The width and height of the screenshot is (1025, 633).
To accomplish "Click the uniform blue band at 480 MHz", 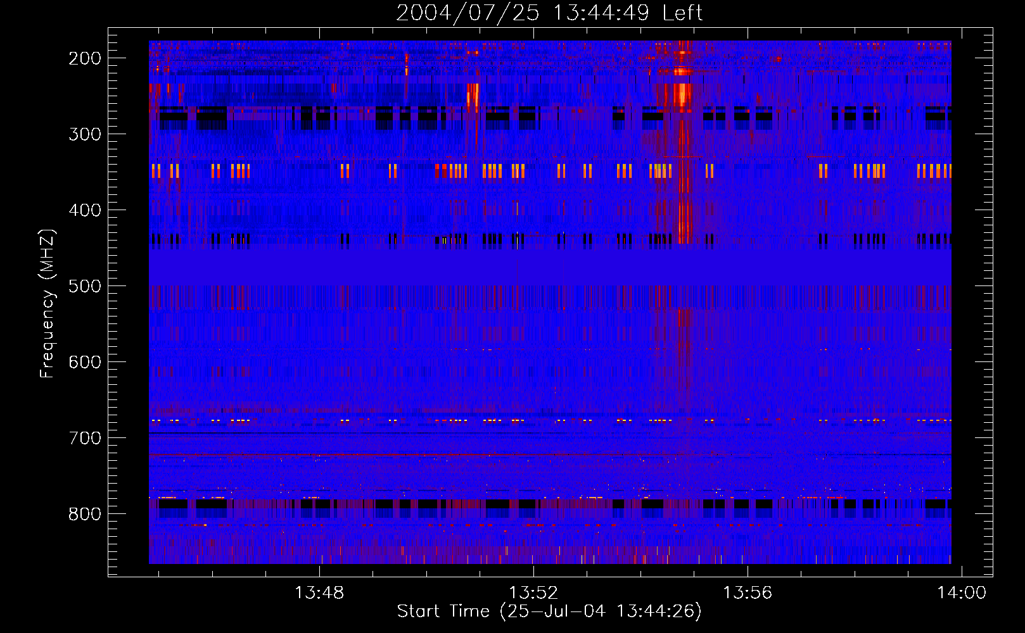I will click(550, 267).
